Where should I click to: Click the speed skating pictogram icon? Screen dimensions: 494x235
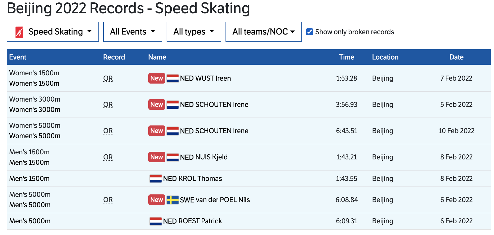coord(19,32)
